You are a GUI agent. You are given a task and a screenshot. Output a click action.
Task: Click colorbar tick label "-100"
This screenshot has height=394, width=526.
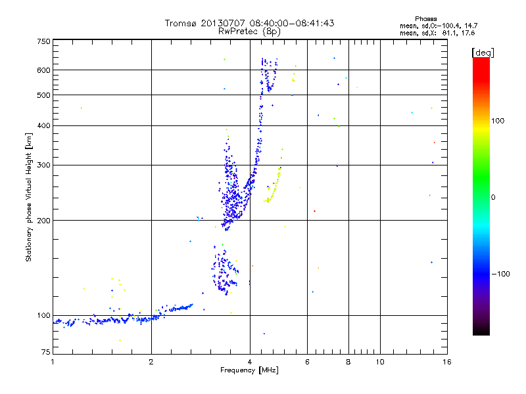[501, 274]
